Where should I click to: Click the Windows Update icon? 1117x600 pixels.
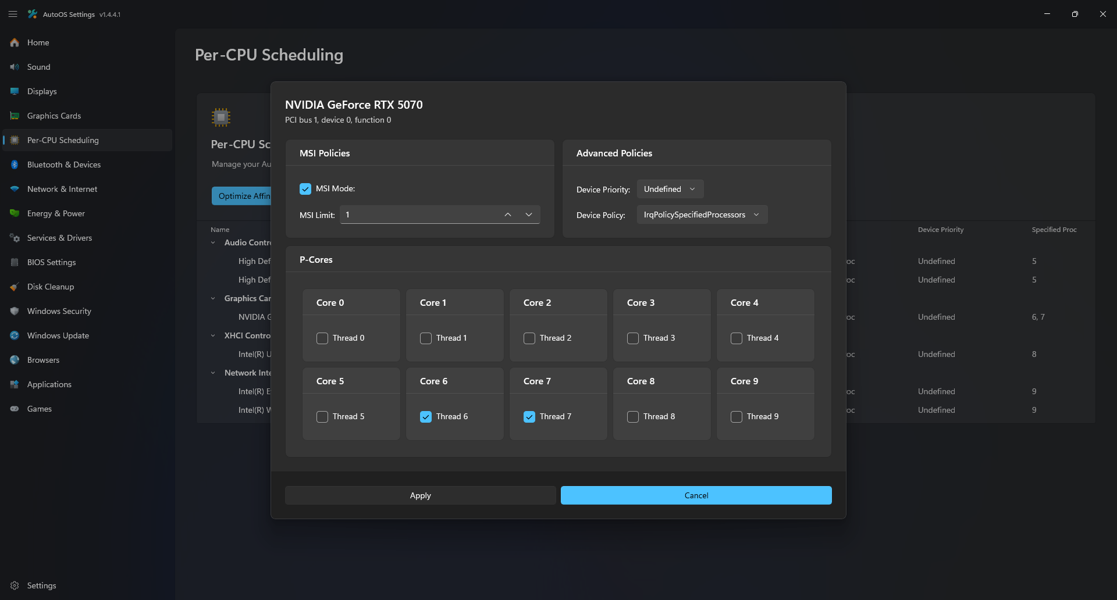click(x=15, y=335)
